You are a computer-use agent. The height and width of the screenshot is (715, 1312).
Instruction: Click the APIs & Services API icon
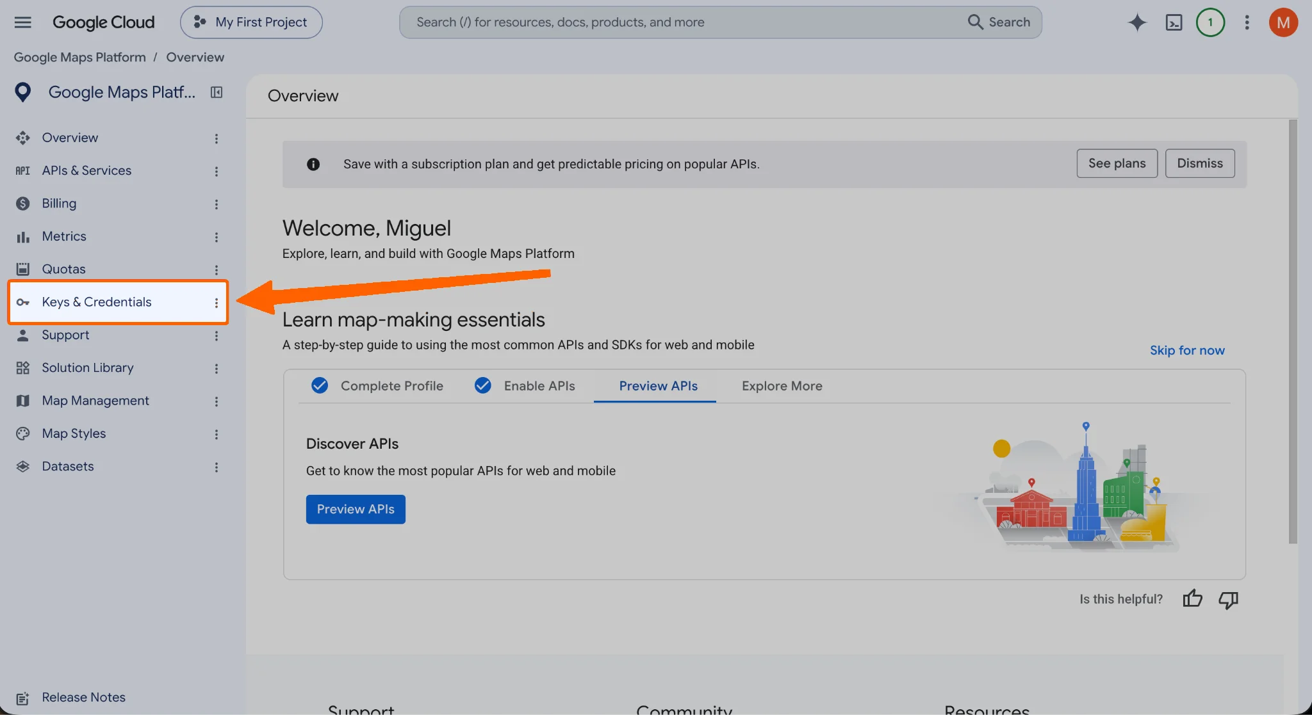[x=23, y=171]
